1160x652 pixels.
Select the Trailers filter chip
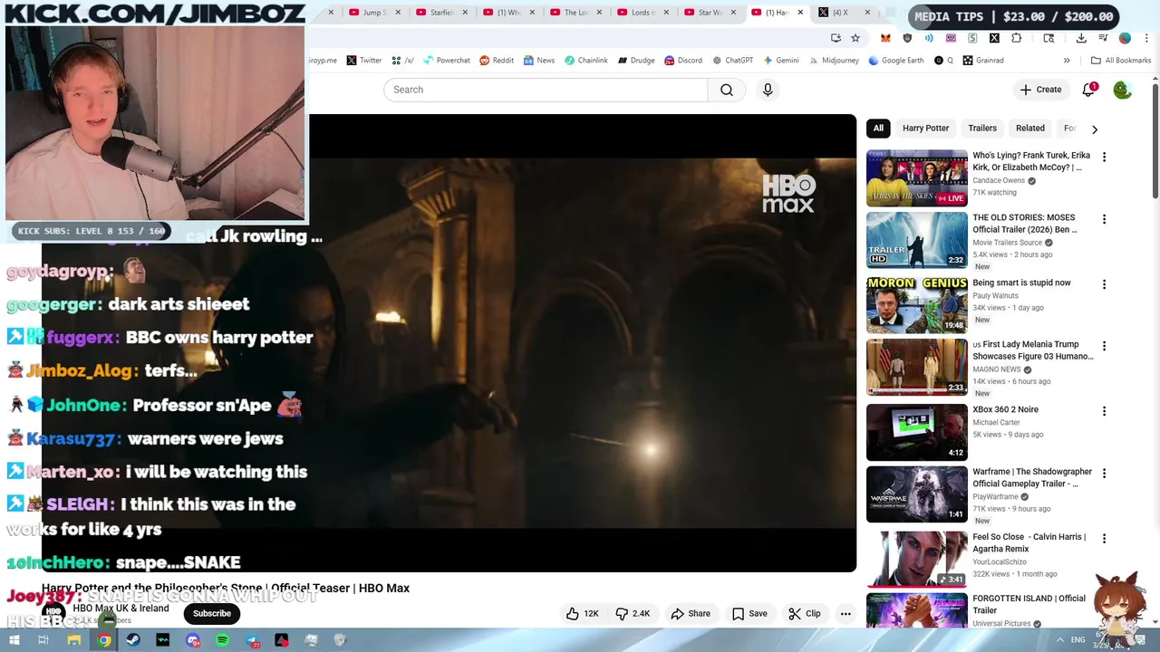click(982, 128)
